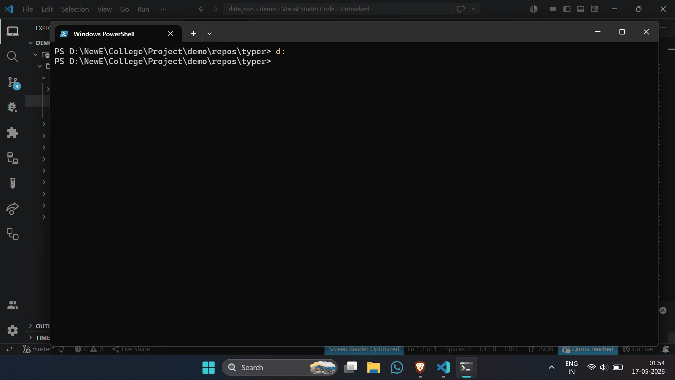Screen dimensions: 675x380
Task: Open Source Control view with 3 changes
Action: click(13, 82)
